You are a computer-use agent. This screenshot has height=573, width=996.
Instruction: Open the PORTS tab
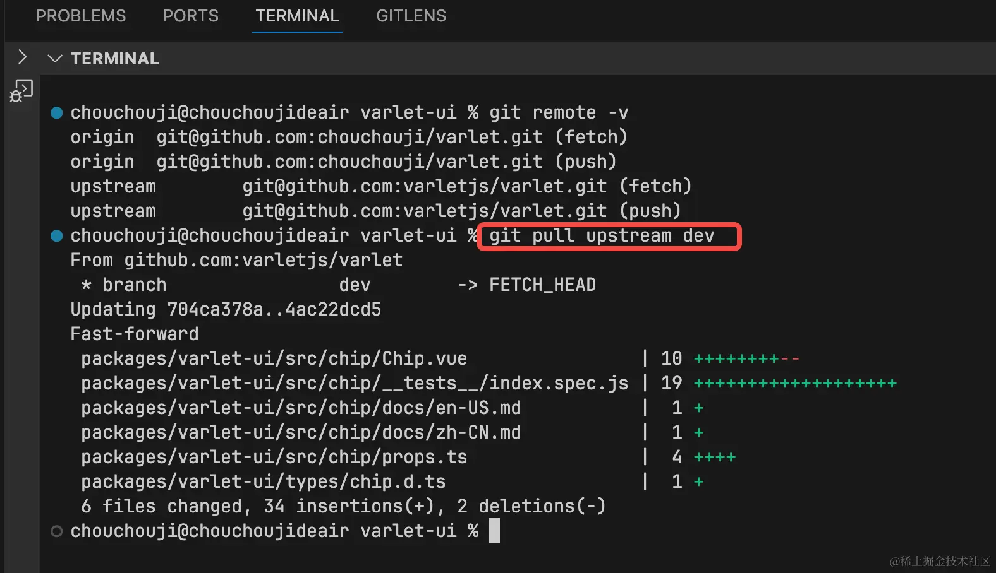click(x=190, y=16)
